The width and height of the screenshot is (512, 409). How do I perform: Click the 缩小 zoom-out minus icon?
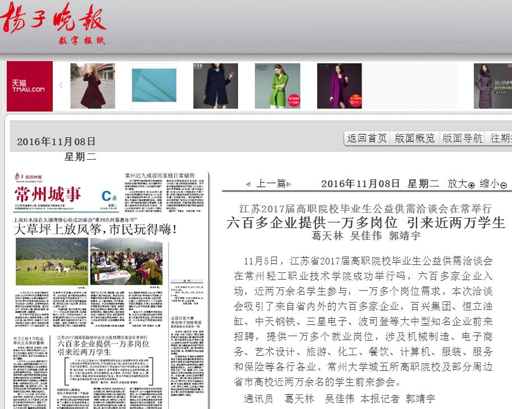point(504,185)
